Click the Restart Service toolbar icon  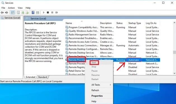coord(56,12)
